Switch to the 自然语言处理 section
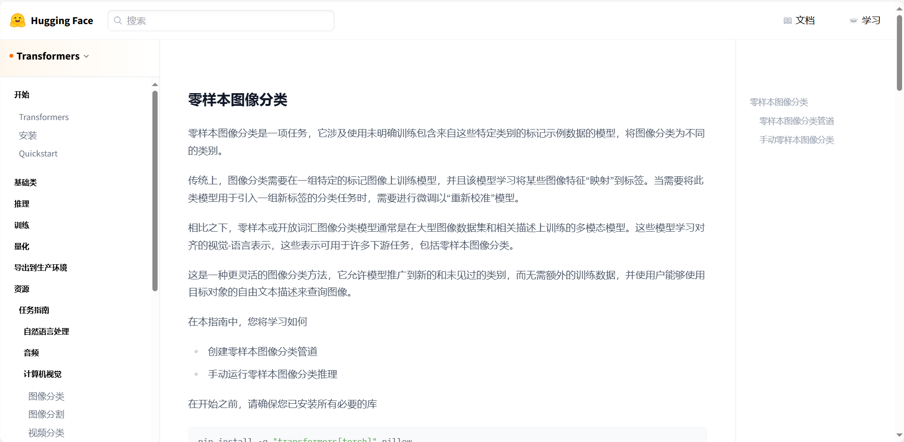 [x=46, y=331]
